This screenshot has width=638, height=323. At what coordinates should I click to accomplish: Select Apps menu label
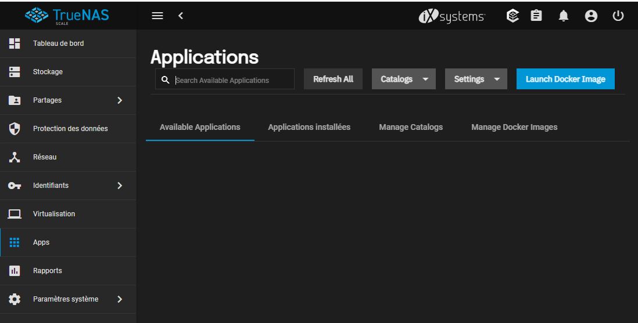point(41,242)
